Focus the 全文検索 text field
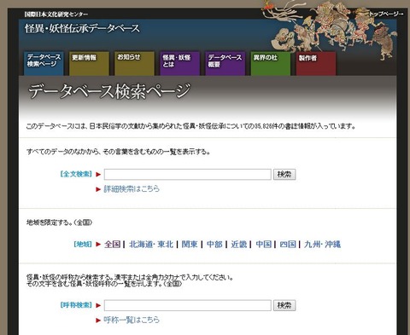Viewport: 410px width, 335px height. 188,174
